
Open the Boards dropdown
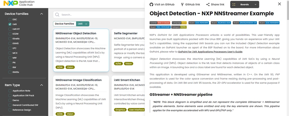(x=255, y=4)
